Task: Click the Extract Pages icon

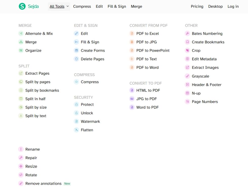Action: 21,73
